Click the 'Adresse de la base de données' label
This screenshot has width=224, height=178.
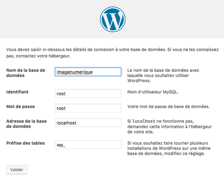click(x=26, y=124)
